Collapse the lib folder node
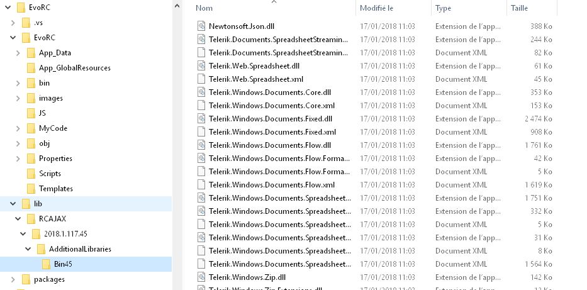Screen dimensions: 587x290 coord(14,204)
